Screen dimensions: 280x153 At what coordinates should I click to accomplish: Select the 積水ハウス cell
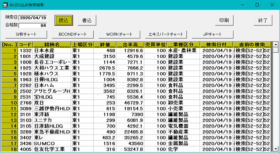[52, 74]
